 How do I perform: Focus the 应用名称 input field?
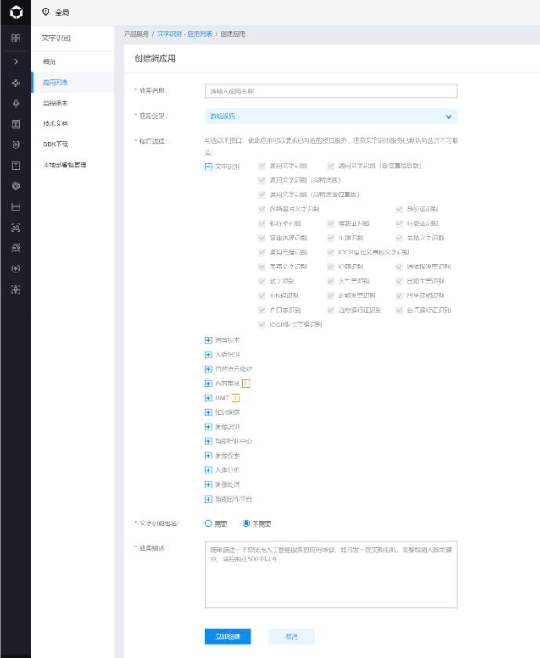click(x=330, y=91)
